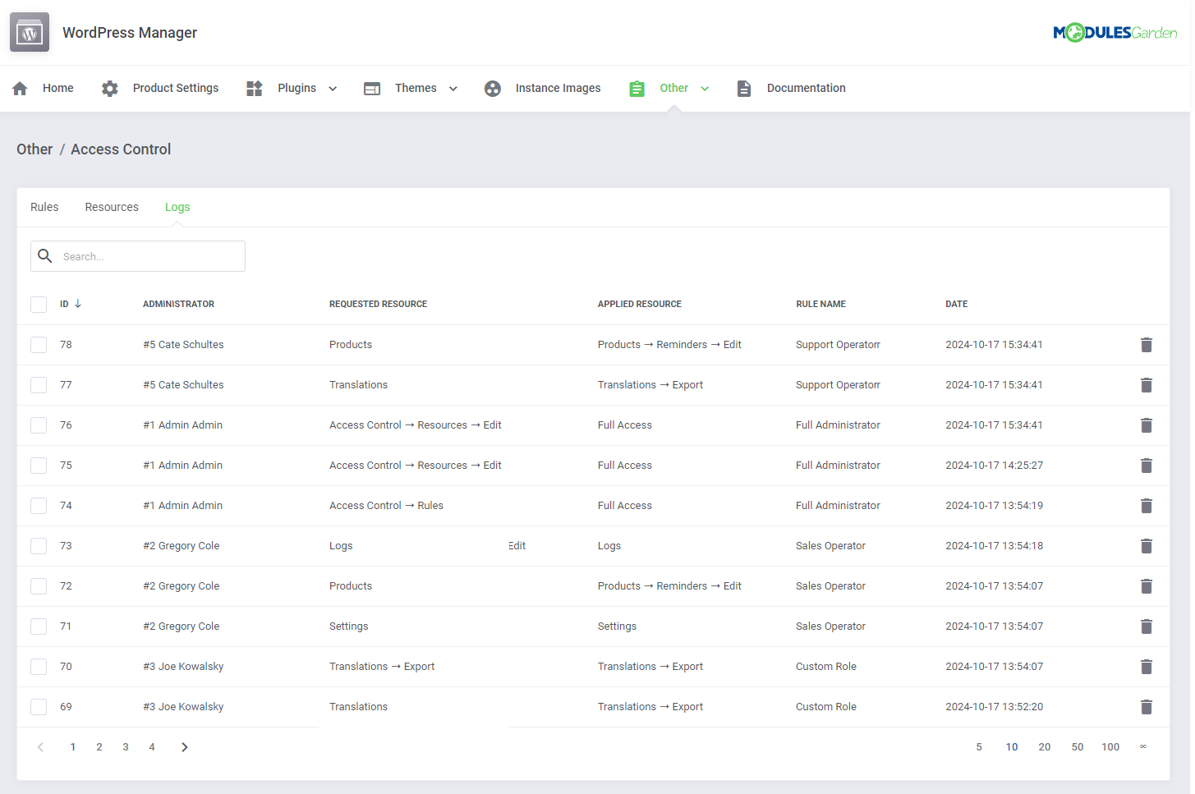The width and height of the screenshot is (1195, 794).
Task: Open the Plugins dropdown chevron
Action: [x=332, y=88]
